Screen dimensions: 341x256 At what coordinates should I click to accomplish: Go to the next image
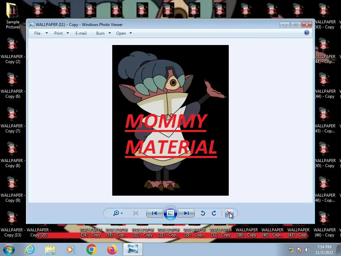186,213
